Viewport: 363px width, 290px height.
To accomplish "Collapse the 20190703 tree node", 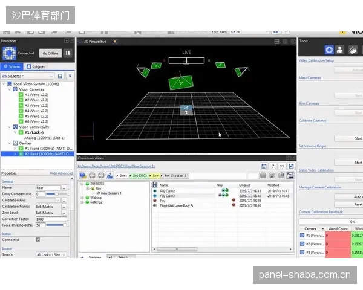I will pos(82,184).
